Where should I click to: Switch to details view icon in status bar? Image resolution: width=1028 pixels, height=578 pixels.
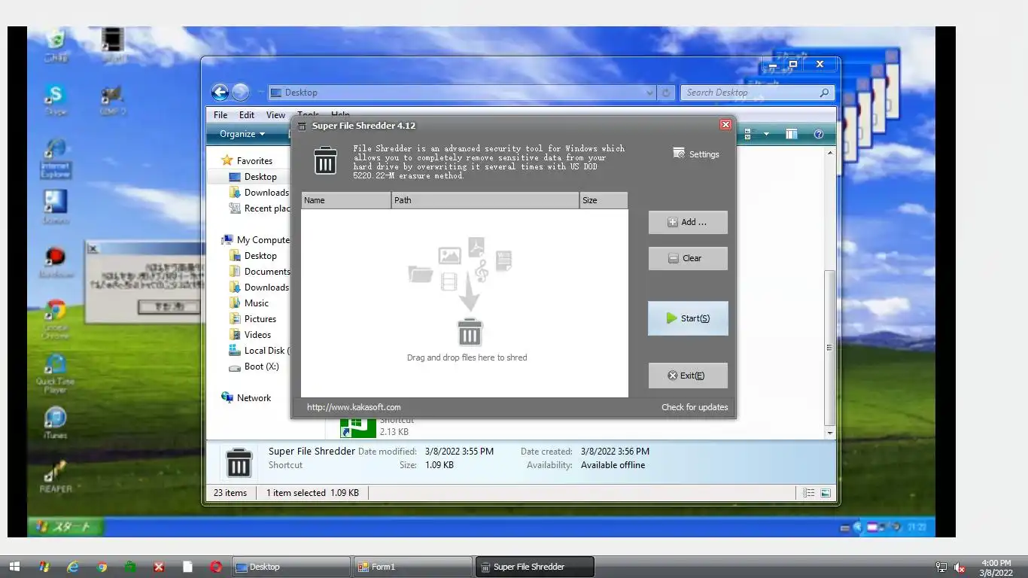[808, 493]
